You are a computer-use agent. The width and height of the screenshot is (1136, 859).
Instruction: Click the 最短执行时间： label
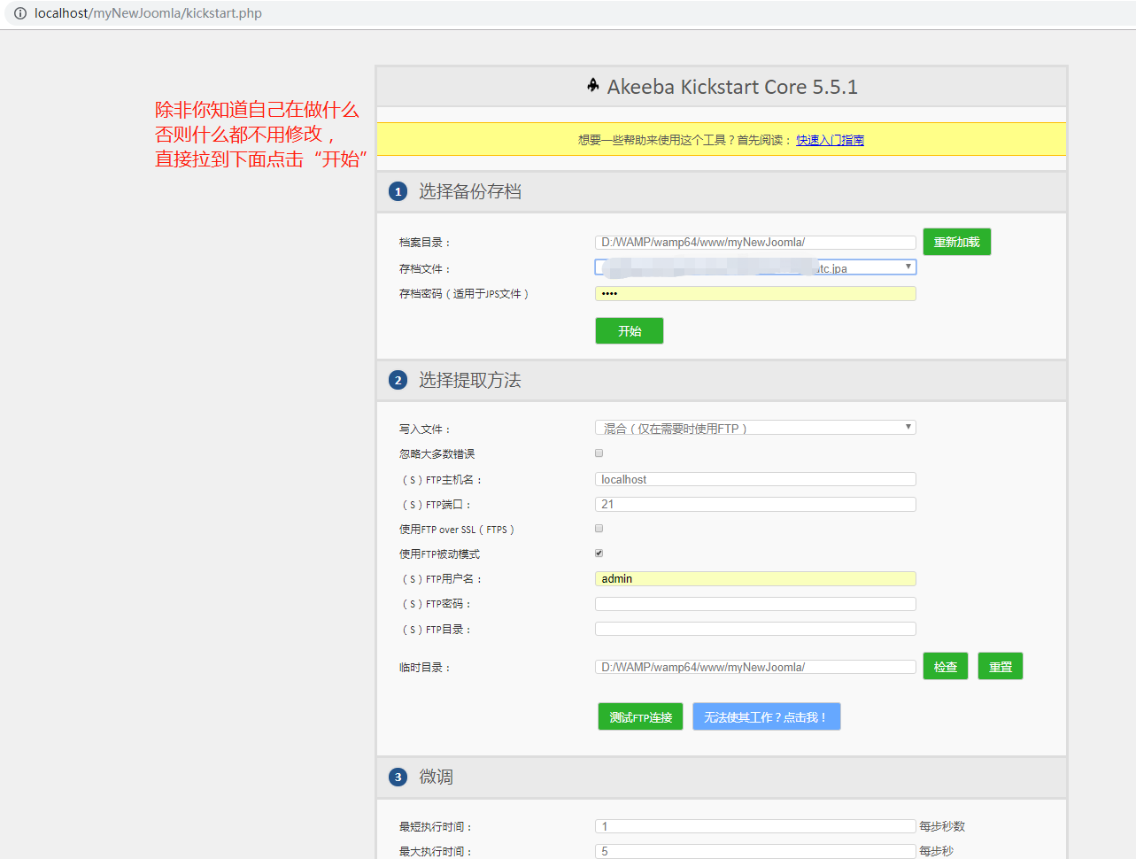pos(436,827)
